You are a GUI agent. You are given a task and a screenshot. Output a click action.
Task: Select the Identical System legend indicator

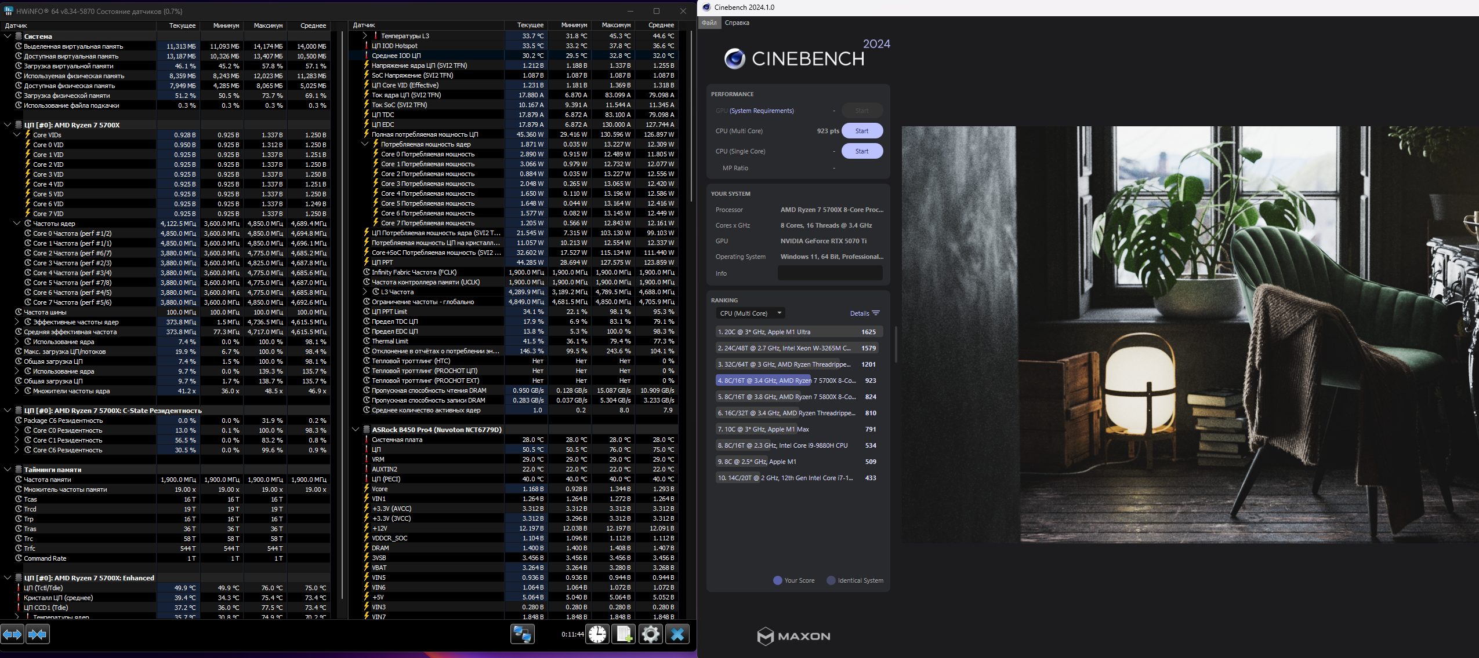pyautogui.click(x=831, y=580)
